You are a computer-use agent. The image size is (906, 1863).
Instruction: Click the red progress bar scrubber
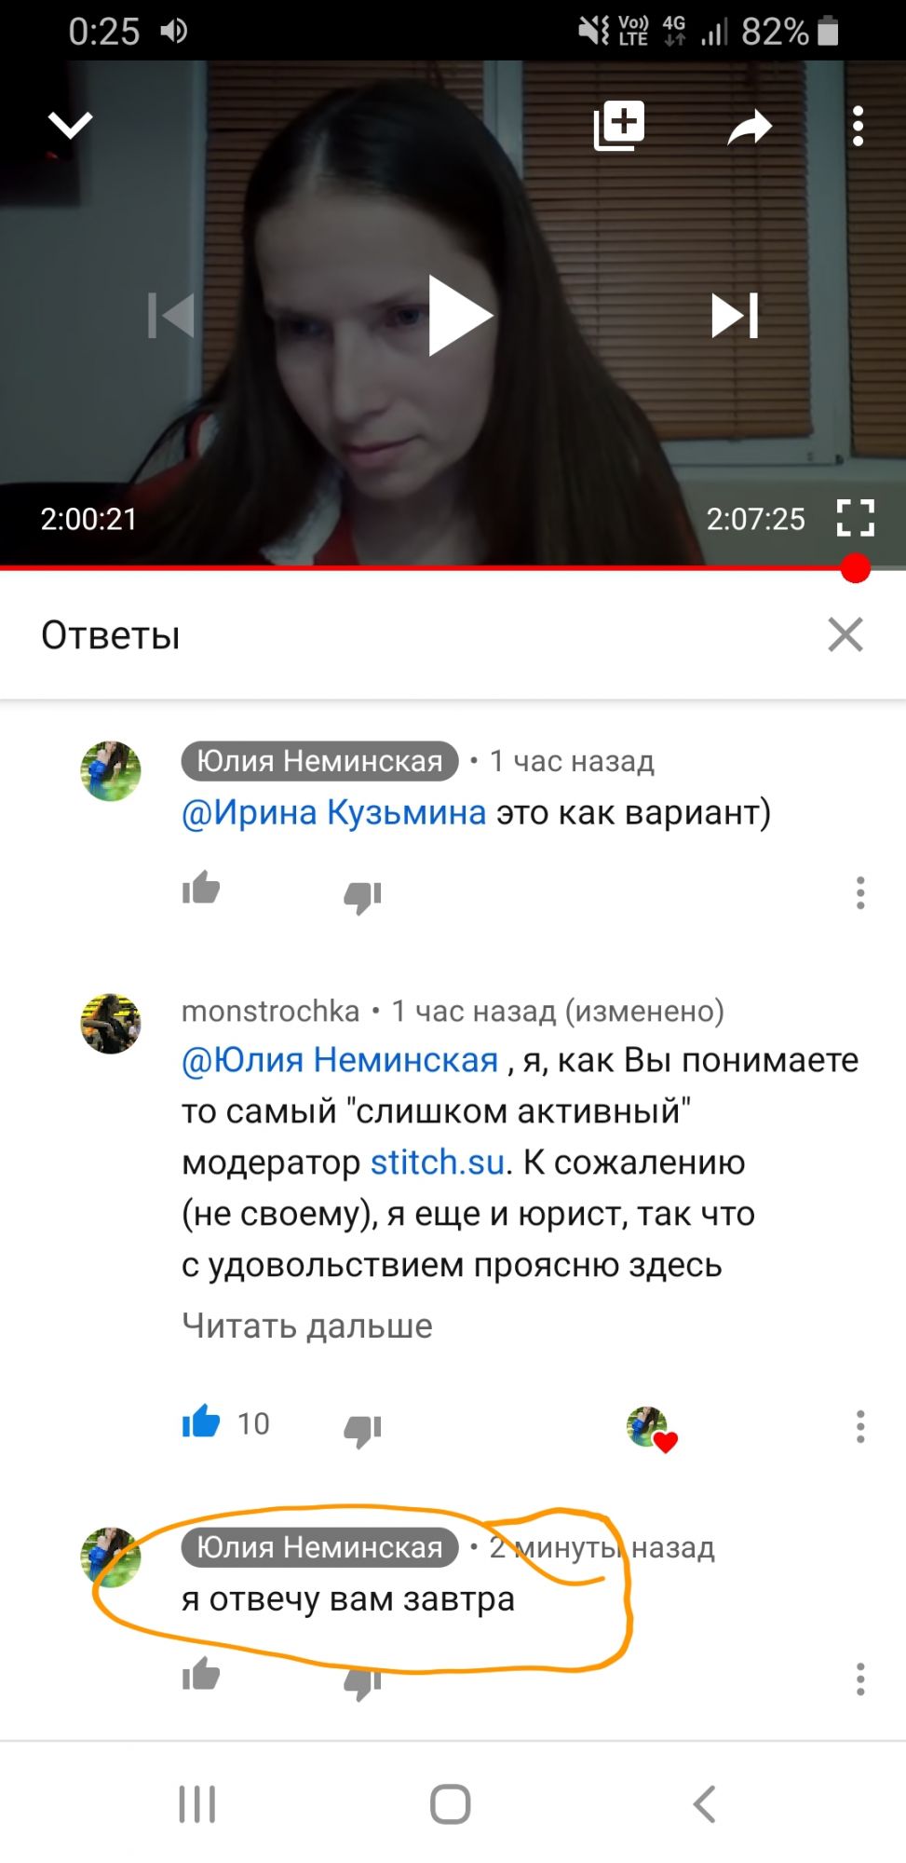pyautogui.click(x=855, y=568)
